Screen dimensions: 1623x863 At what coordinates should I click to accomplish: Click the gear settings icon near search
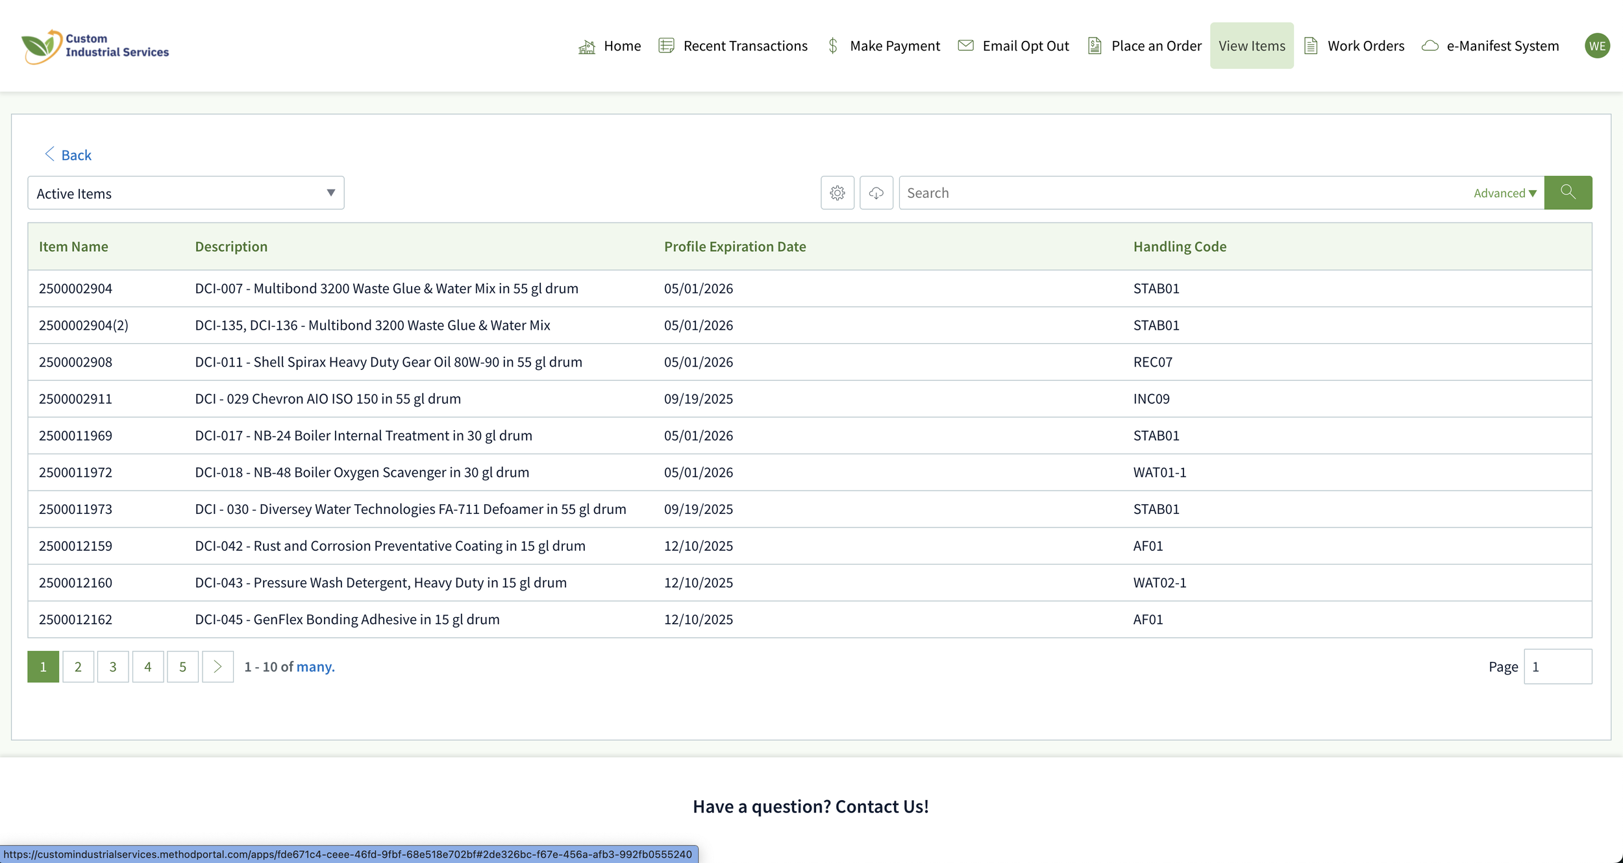pos(837,193)
